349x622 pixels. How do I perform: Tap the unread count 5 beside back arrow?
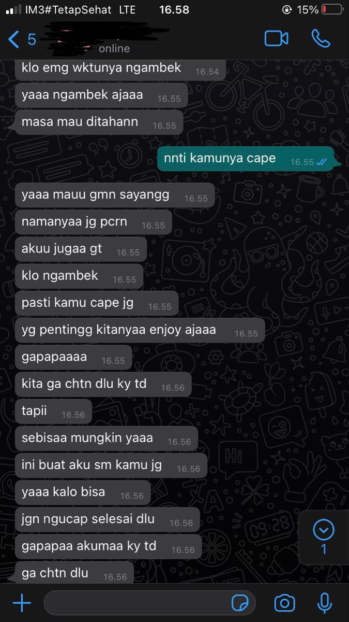point(32,39)
